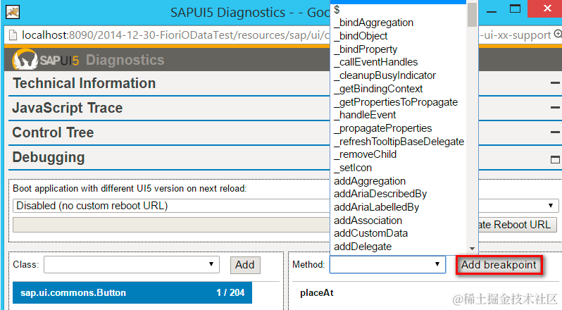Collapse the Technical Information section
The image size is (562, 310).
tap(555, 83)
